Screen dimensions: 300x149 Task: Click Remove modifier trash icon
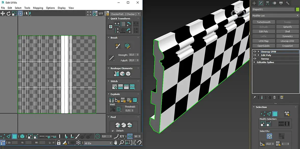274,97
